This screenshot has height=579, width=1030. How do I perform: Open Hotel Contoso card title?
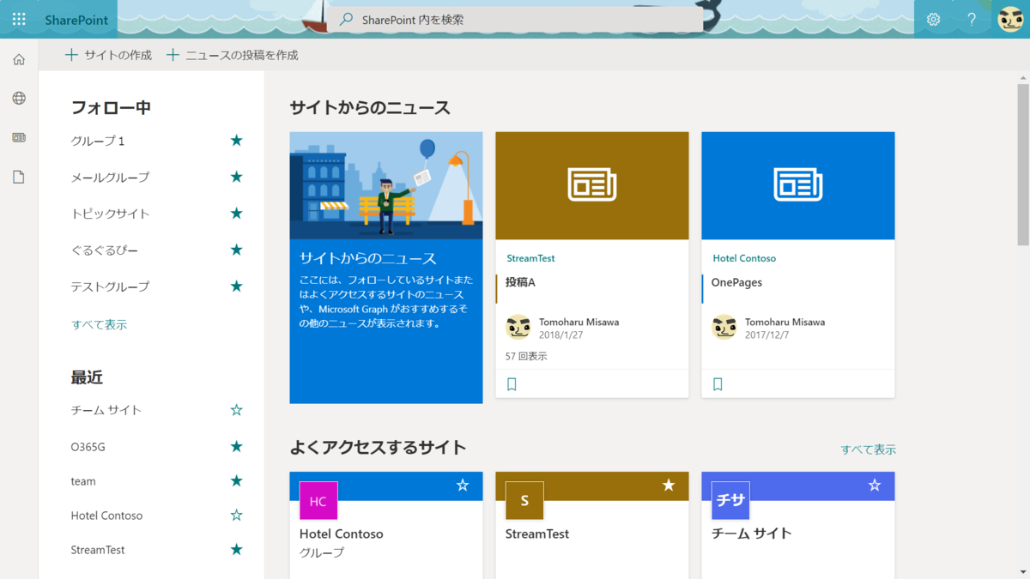click(342, 534)
